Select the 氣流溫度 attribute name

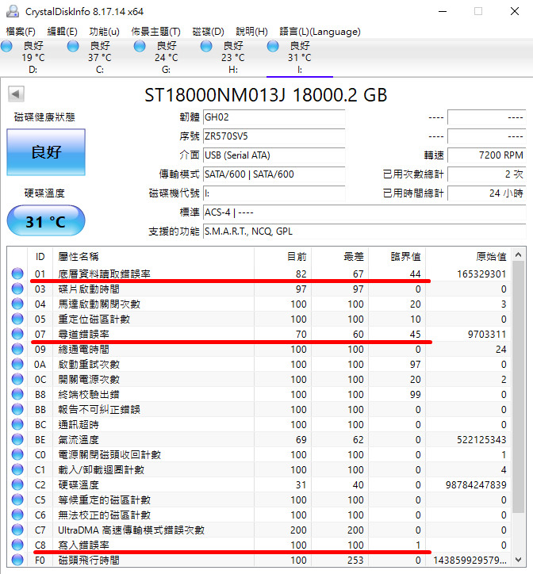79,439
